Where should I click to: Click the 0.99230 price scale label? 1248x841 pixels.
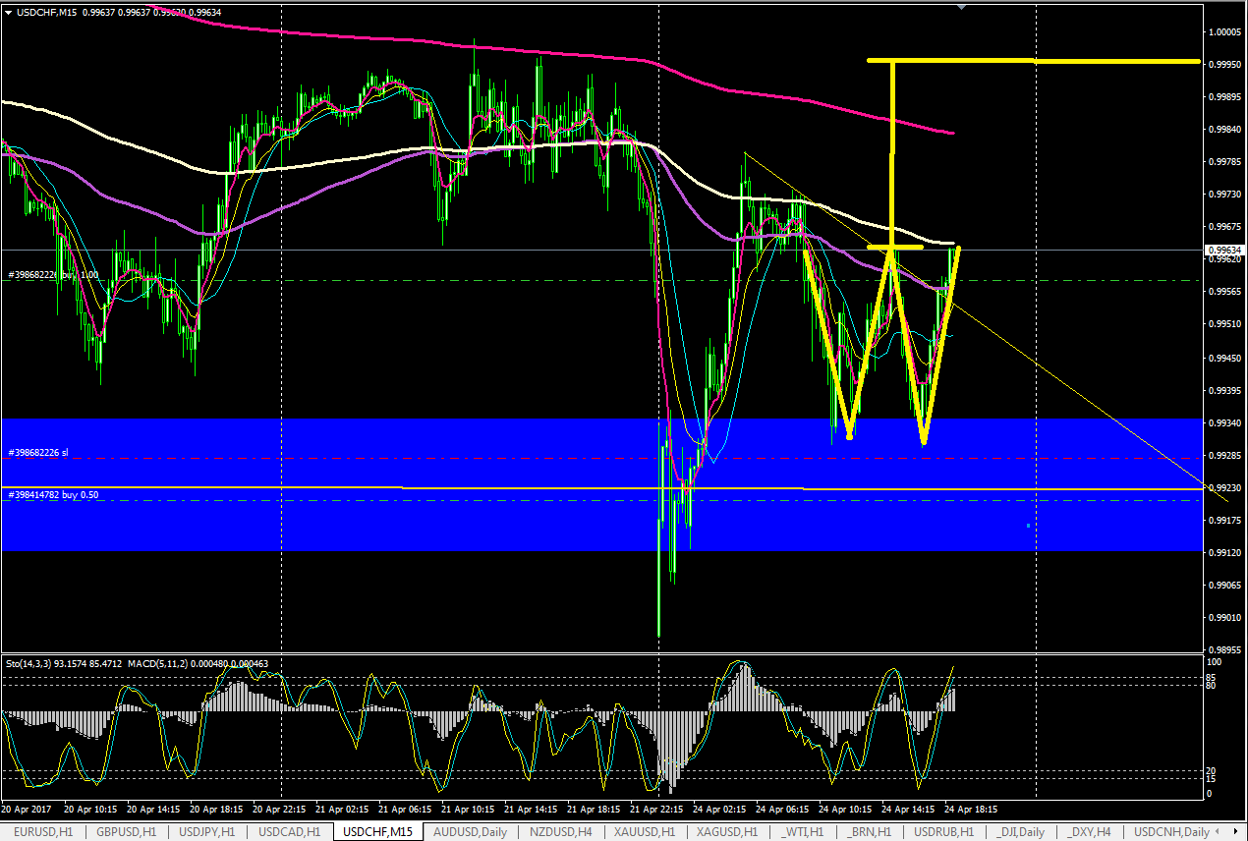coord(1224,487)
